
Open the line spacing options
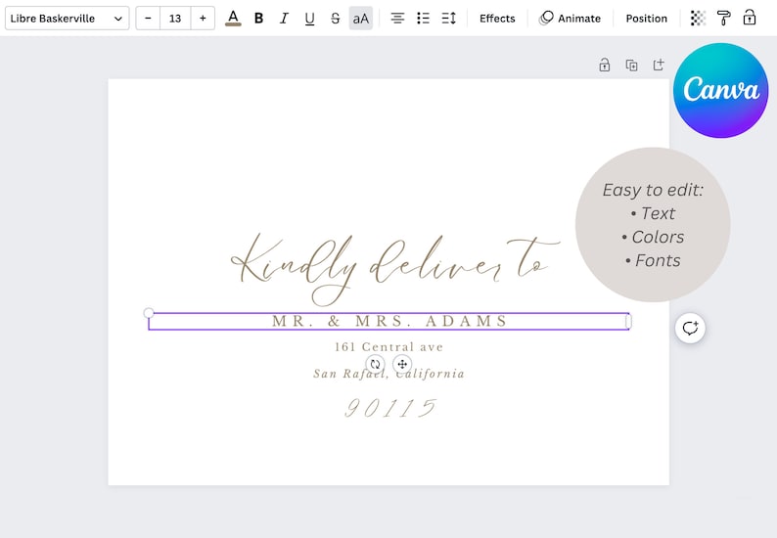[449, 19]
